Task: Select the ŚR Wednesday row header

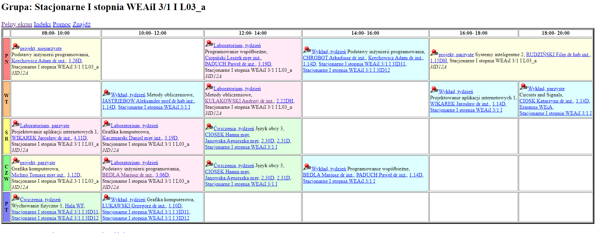Action: coord(7,136)
